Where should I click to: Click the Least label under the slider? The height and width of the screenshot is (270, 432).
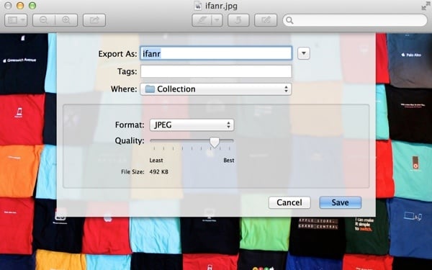click(x=156, y=161)
